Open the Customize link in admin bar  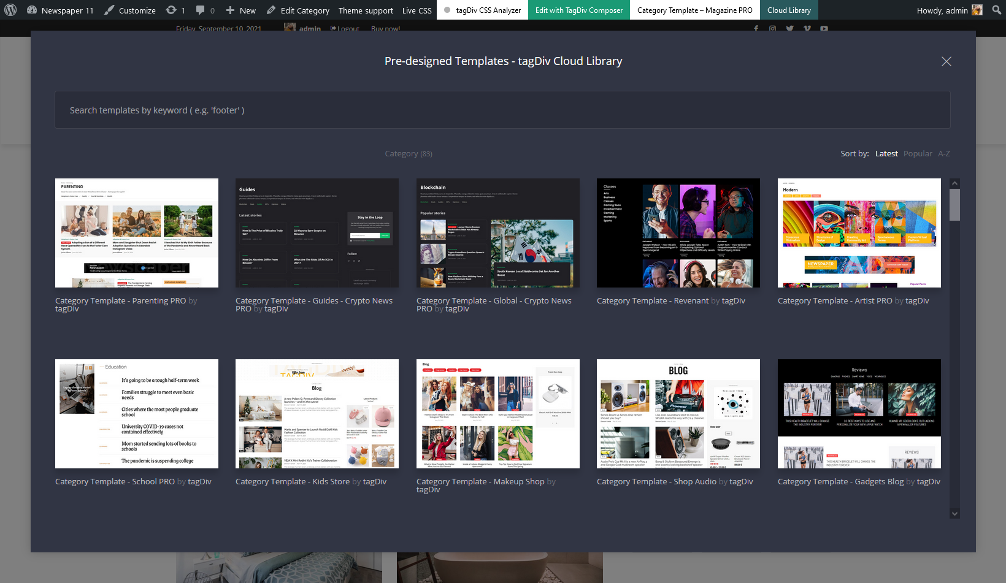tap(129, 10)
